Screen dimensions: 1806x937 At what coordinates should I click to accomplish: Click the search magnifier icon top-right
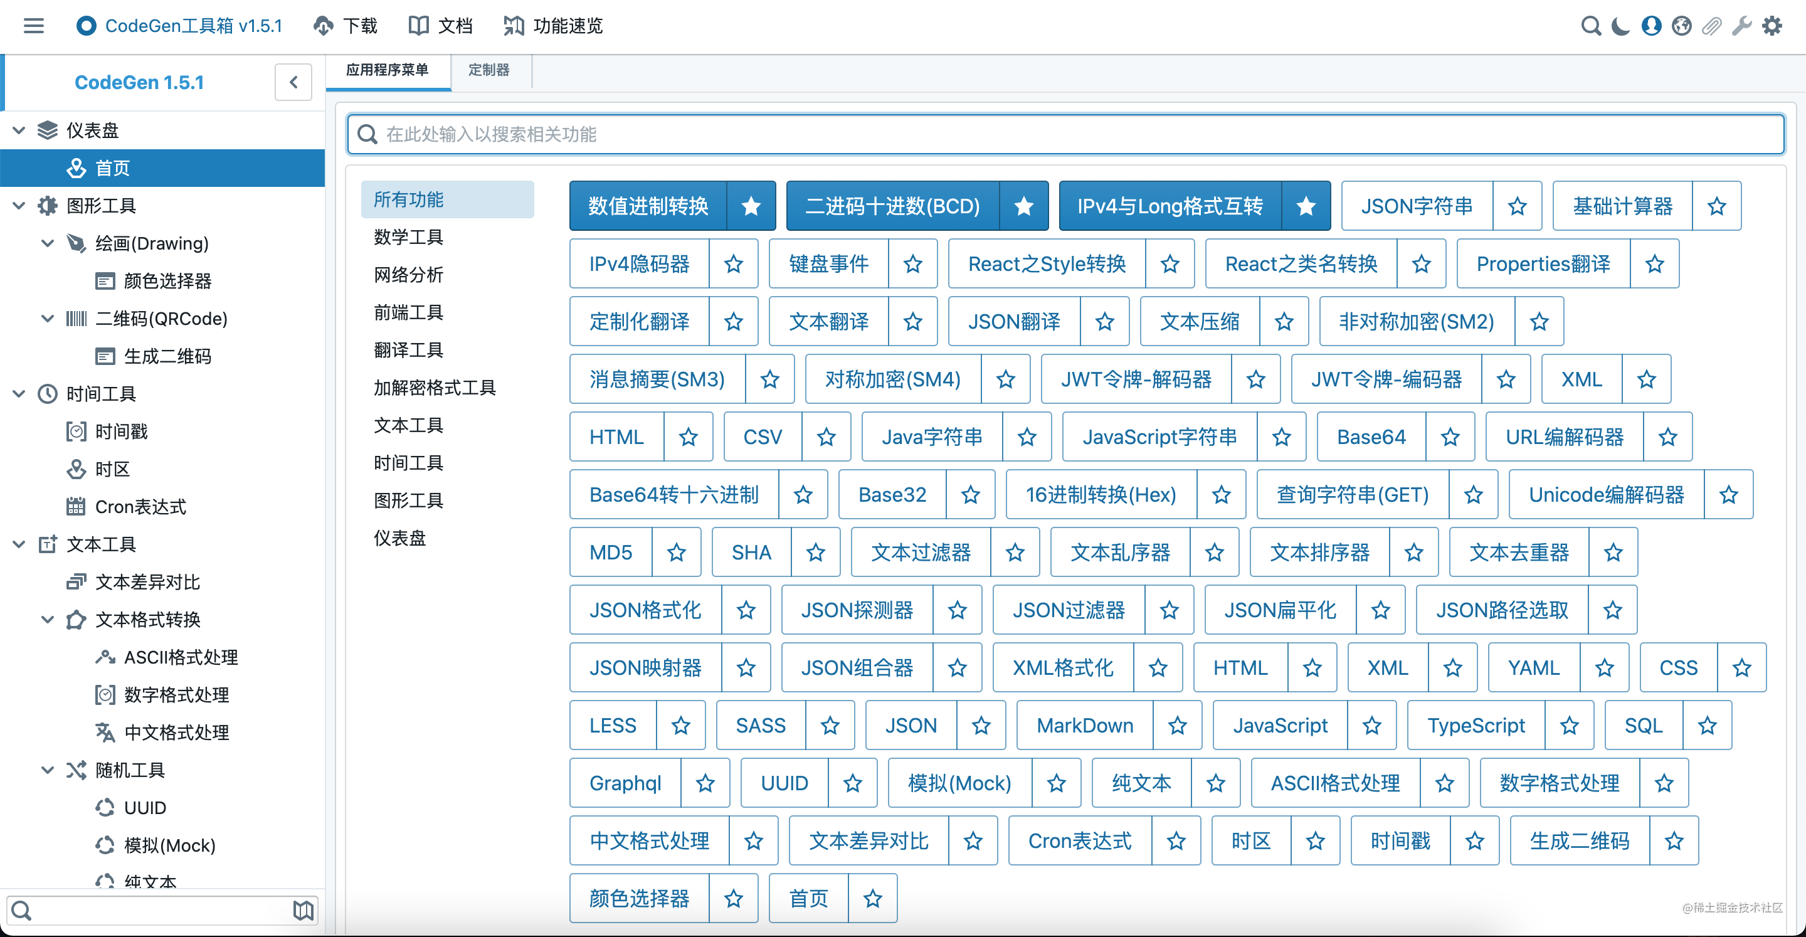point(1591,26)
